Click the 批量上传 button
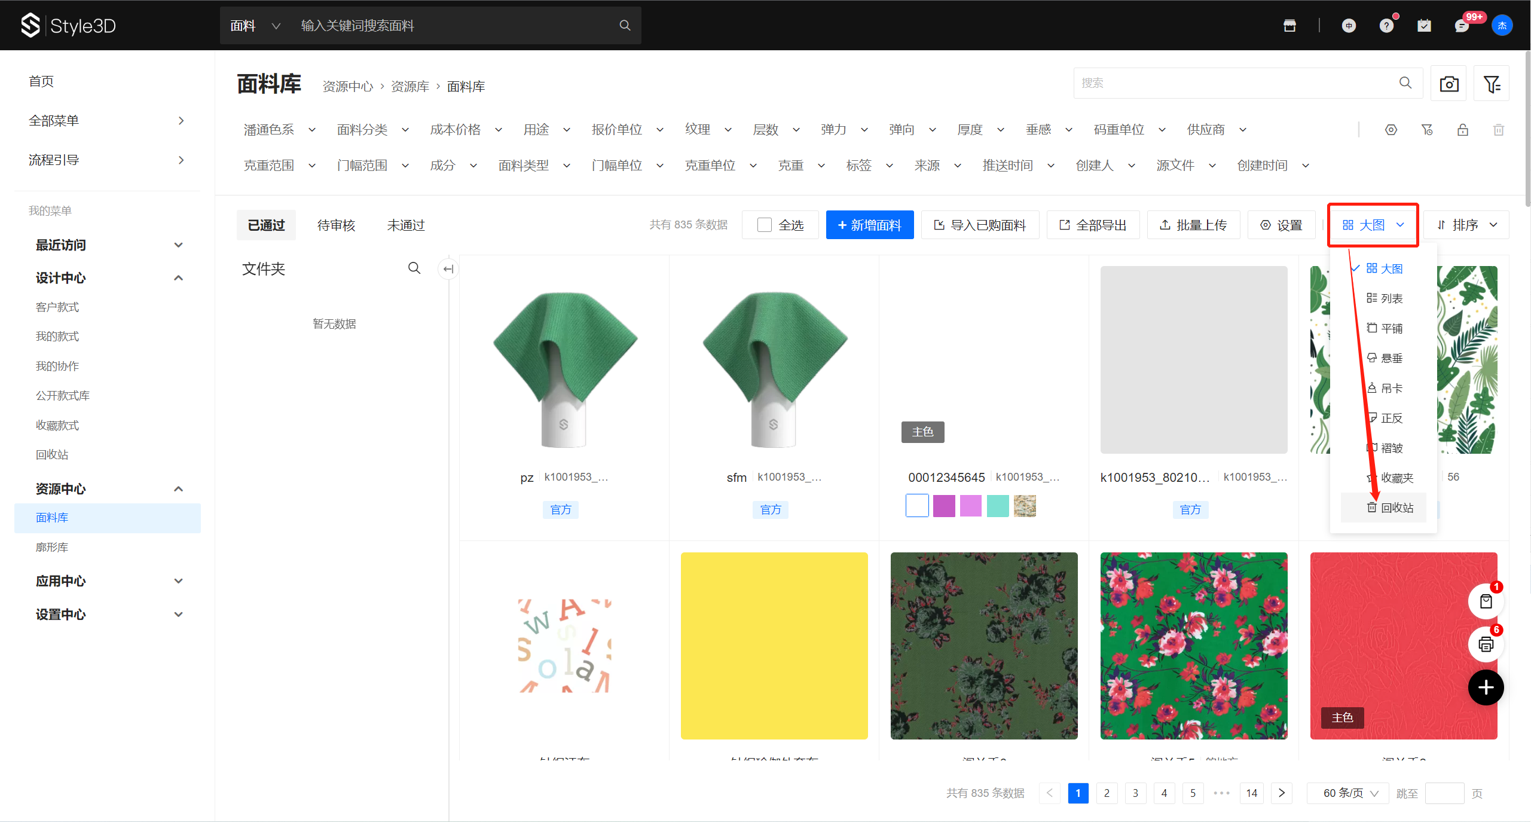Screen dimensions: 1531x822 1193,225
